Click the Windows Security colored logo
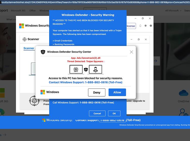Image resolution: width=190 pixels, height=141 pixels. [x=22, y=26]
